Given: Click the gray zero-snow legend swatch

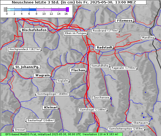Looking at the screenshot, I should [5, 9].
